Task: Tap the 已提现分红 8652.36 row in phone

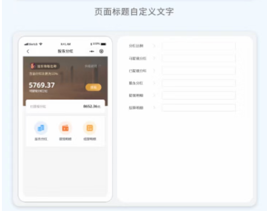Action: pyautogui.click(x=65, y=106)
